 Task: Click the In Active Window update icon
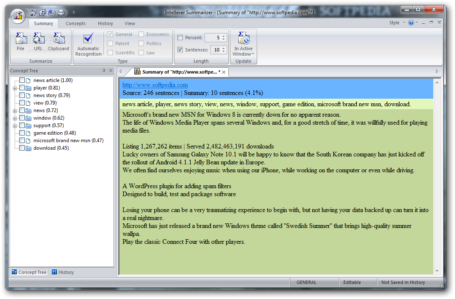coord(244,38)
